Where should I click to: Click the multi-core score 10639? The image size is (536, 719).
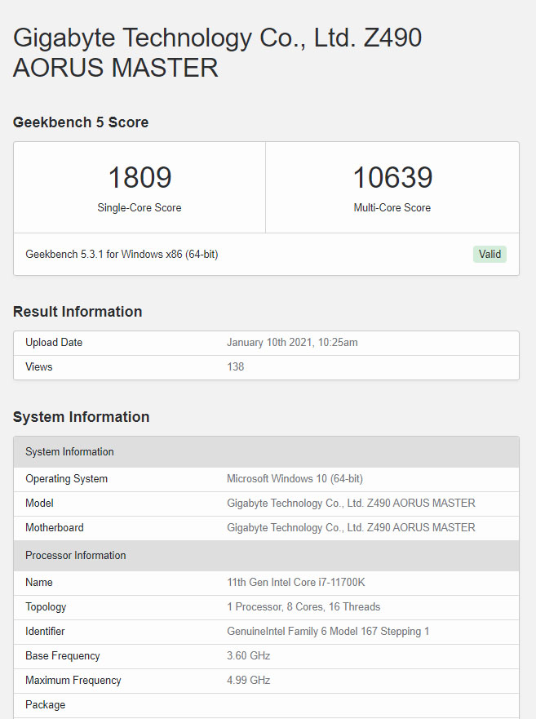(392, 177)
